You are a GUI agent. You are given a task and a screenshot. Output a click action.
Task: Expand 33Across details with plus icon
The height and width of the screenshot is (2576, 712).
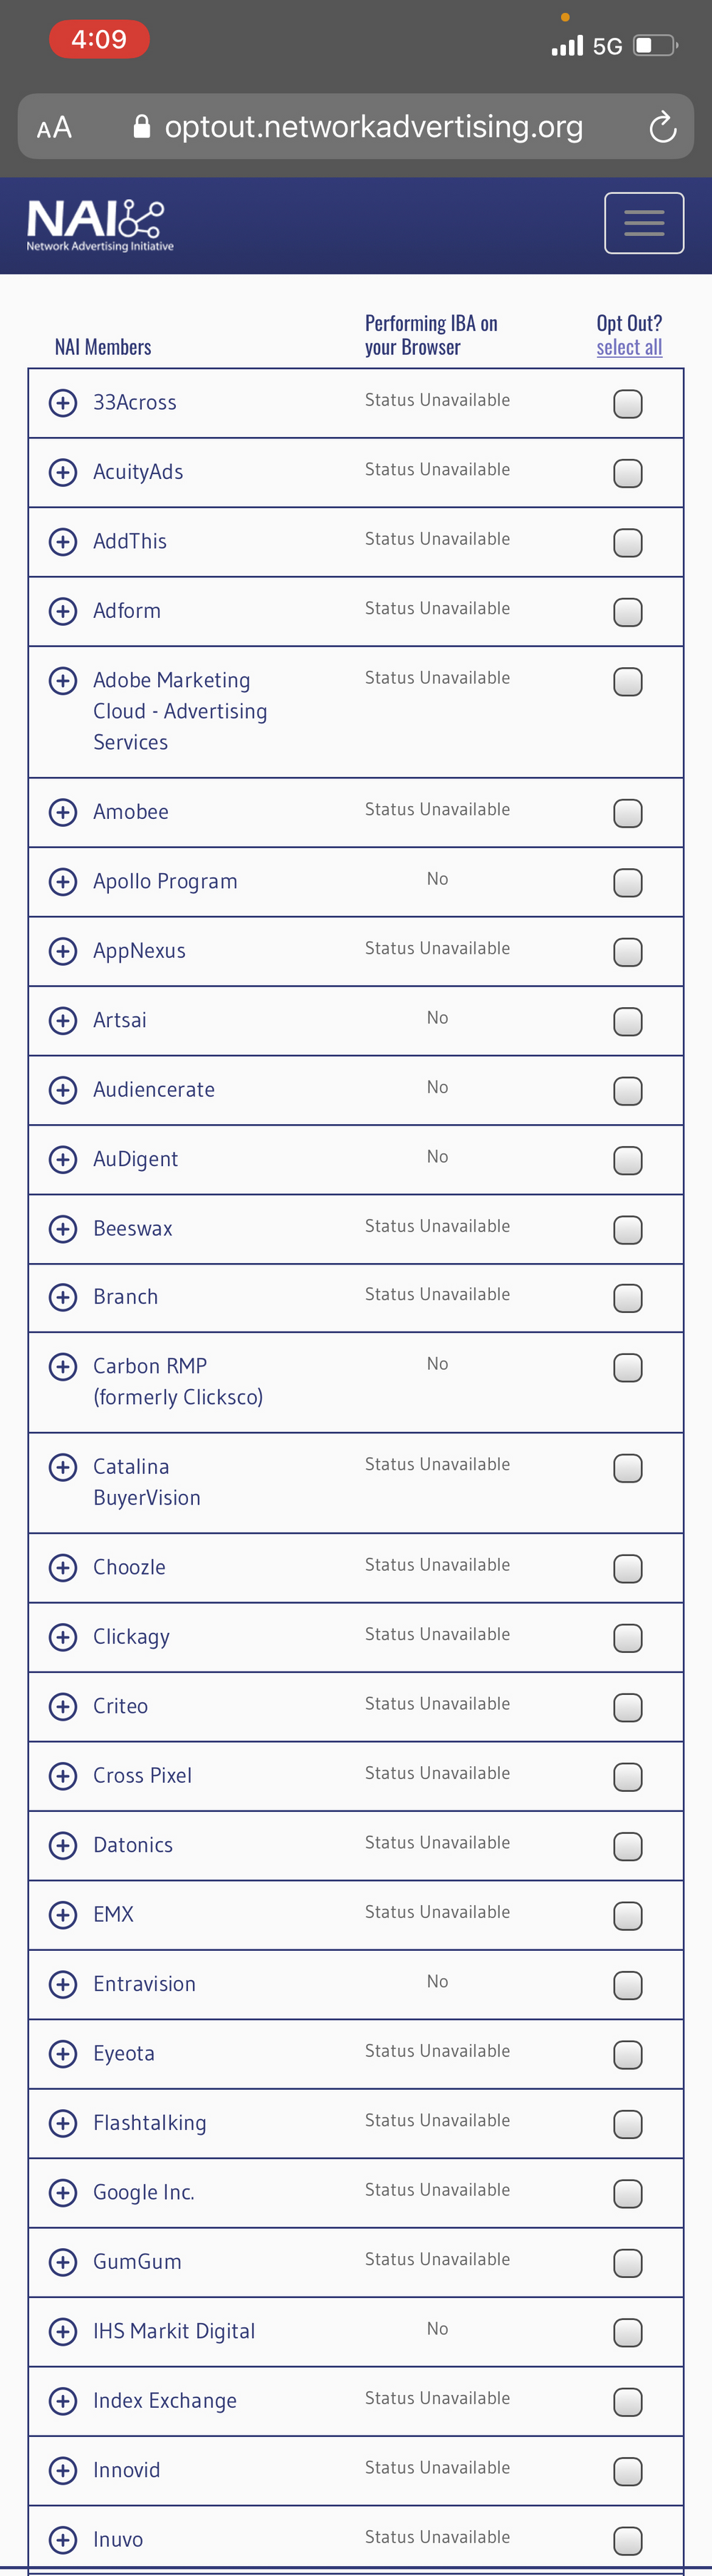(63, 403)
